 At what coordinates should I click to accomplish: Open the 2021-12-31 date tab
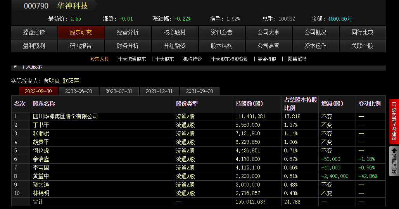(159, 91)
